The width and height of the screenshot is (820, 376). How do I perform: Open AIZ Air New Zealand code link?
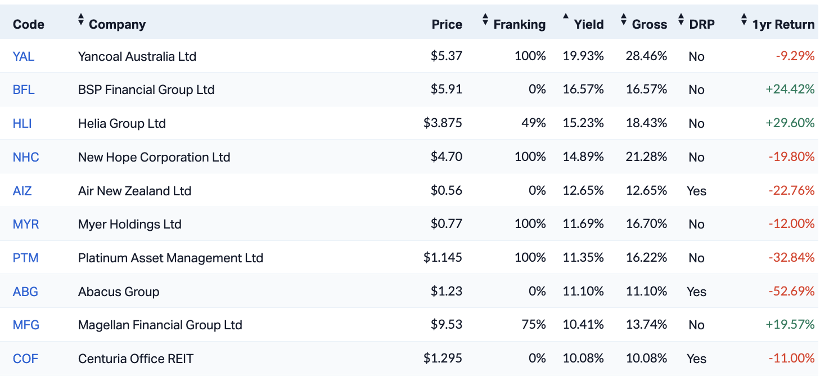[22, 191]
